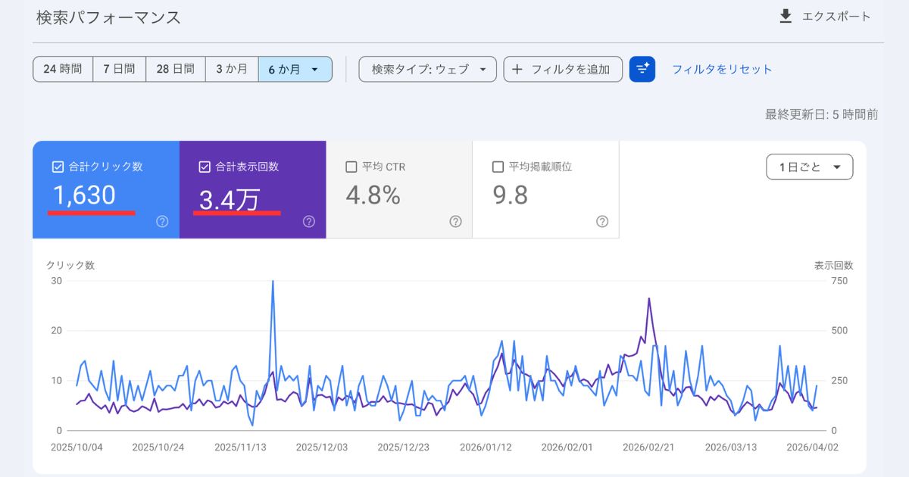Click the help icon on 合計クリック数 card

point(164,222)
